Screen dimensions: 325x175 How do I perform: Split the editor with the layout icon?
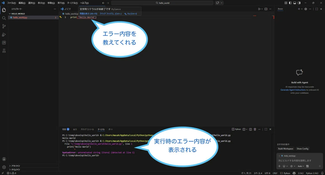[266, 9]
